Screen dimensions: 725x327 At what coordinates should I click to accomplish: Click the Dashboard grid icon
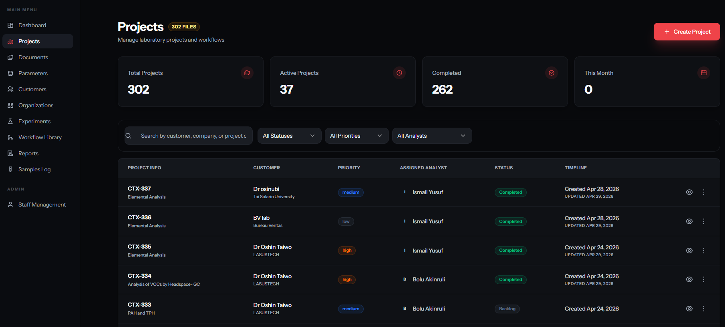10,25
